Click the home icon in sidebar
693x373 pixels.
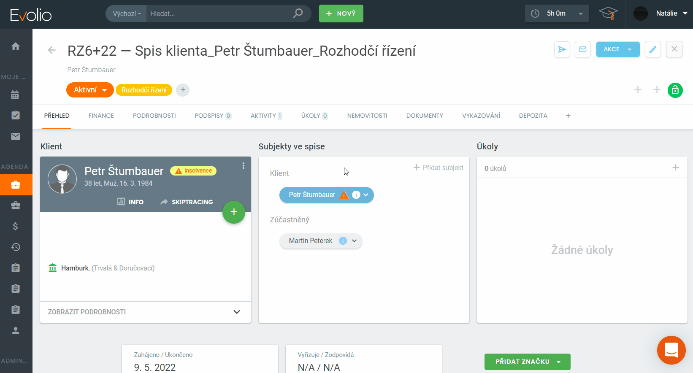(x=16, y=46)
